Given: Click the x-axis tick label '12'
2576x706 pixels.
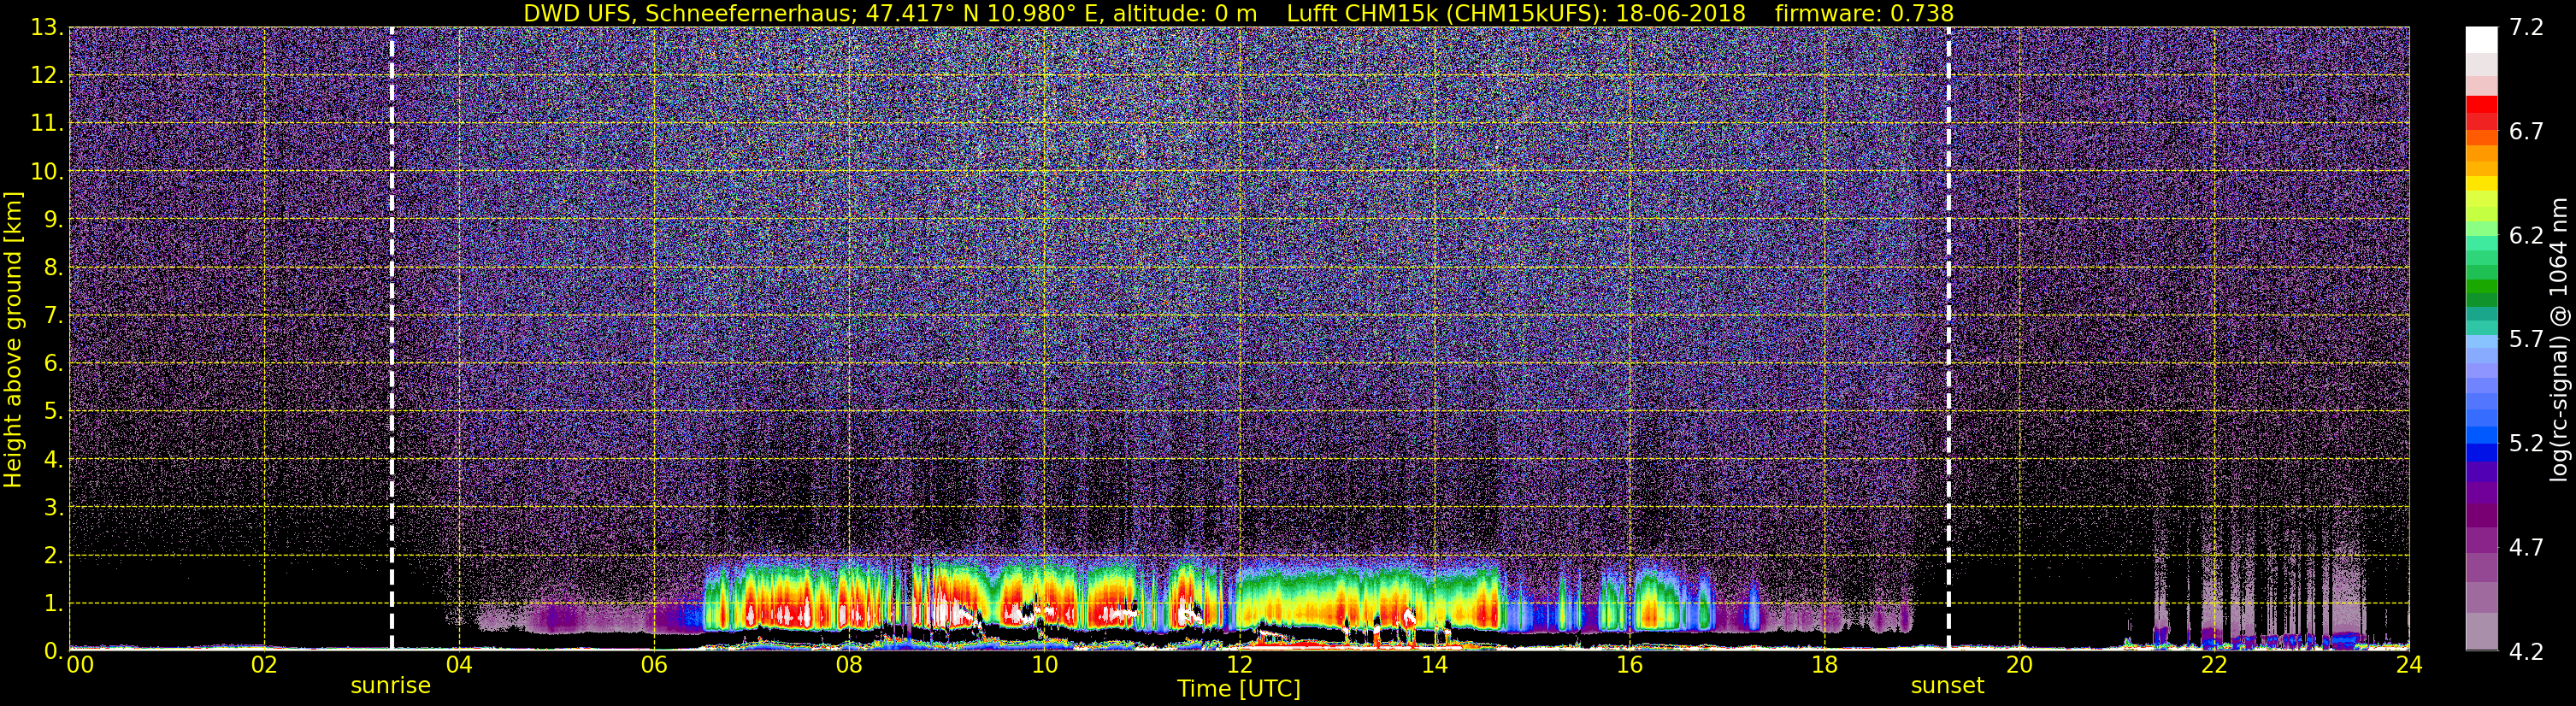Looking at the screenshot, I should 1239,666.
